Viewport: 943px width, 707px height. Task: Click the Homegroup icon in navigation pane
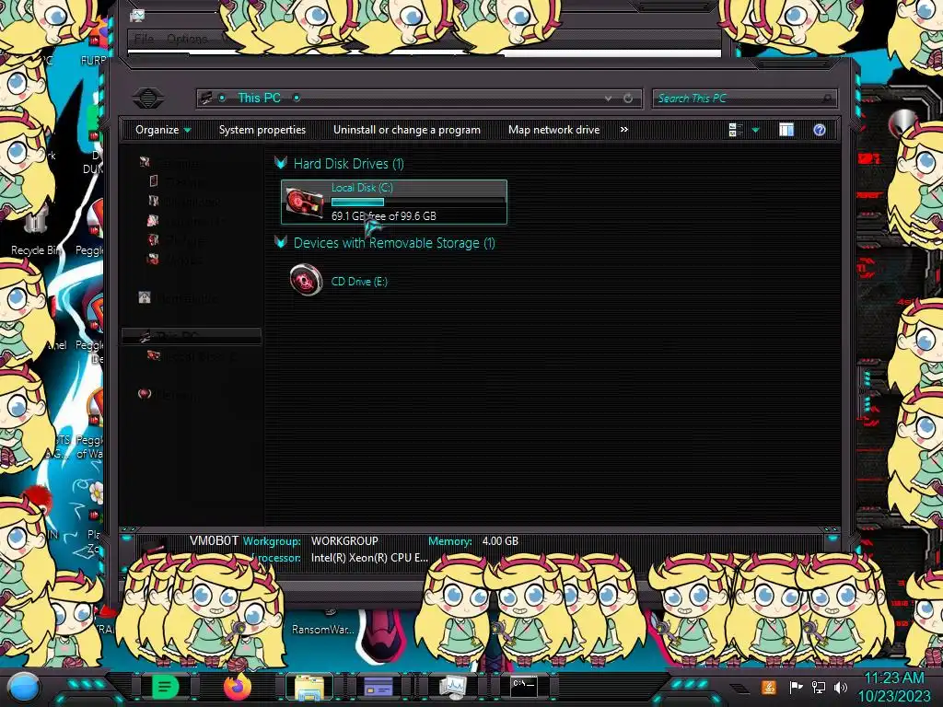point(145,297)
